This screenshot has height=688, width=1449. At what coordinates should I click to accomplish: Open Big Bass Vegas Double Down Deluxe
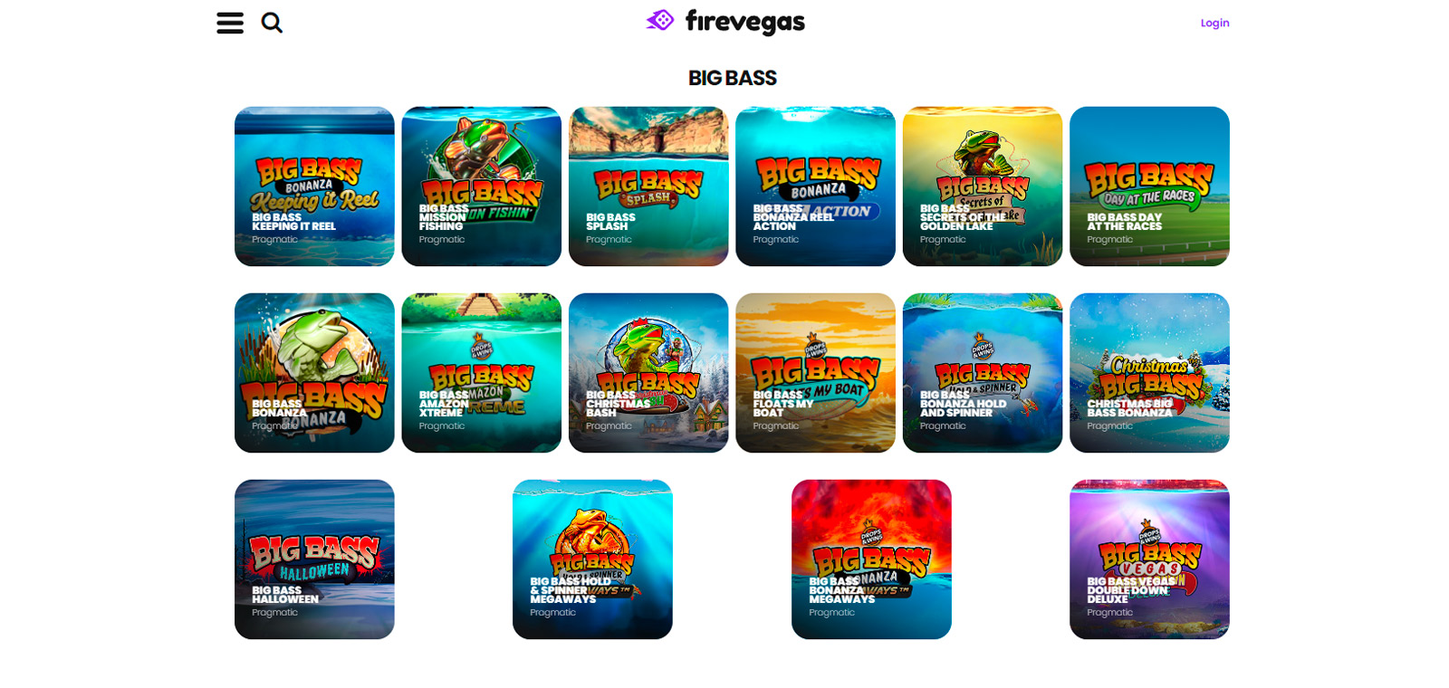[x=1150, y=559]
